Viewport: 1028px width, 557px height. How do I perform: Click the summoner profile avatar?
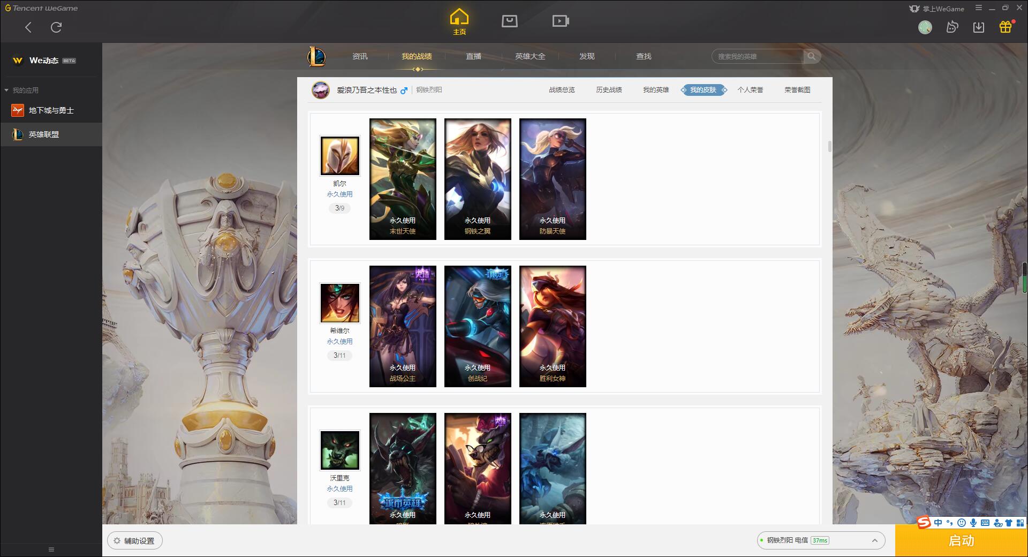321,90
